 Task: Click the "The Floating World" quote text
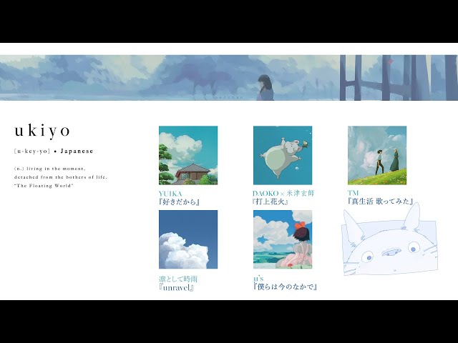[x=44, y=186]
